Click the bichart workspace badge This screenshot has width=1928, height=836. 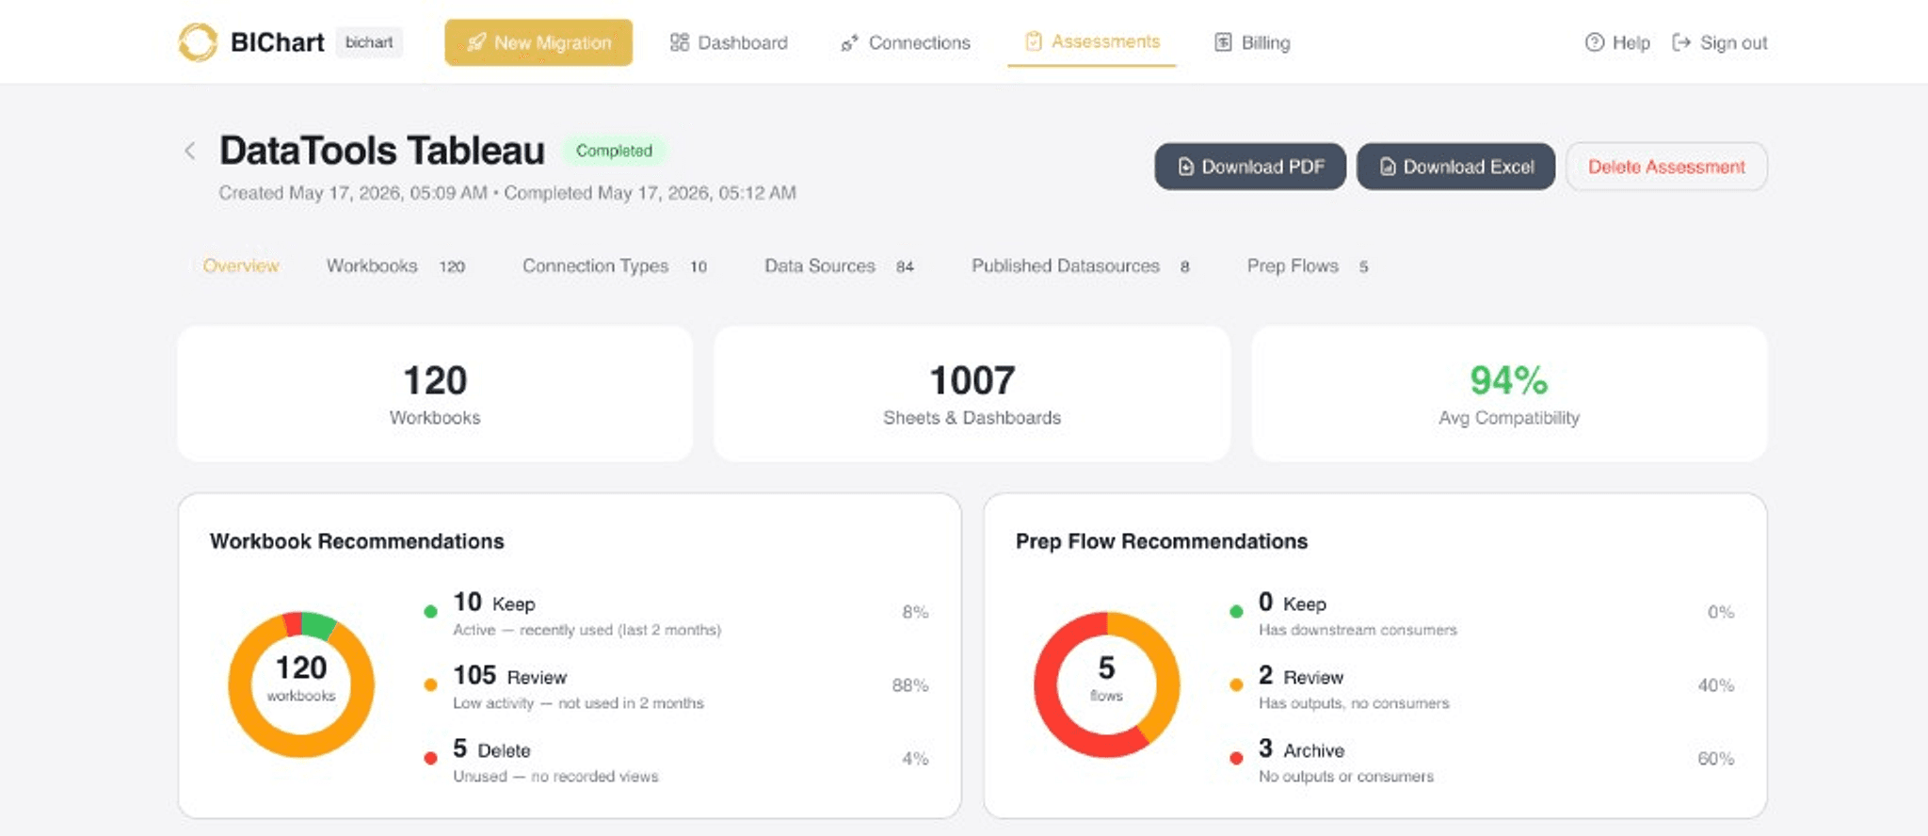pos(369,42)
